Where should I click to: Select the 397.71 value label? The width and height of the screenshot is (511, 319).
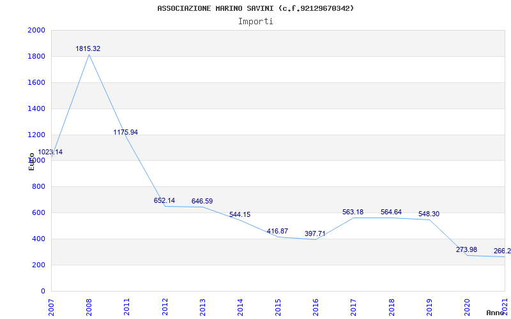[x=315, y=234]
